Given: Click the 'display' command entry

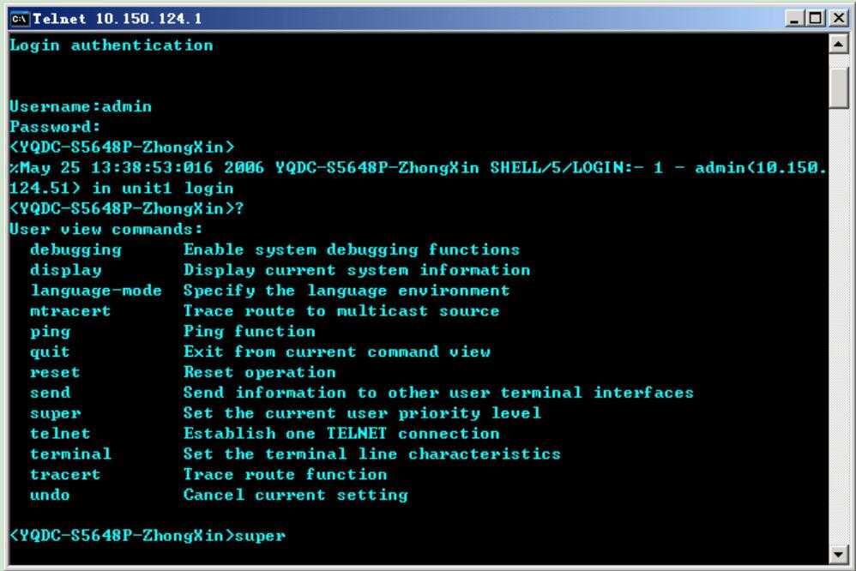Looking at the screenshot, I should (65, 270).
